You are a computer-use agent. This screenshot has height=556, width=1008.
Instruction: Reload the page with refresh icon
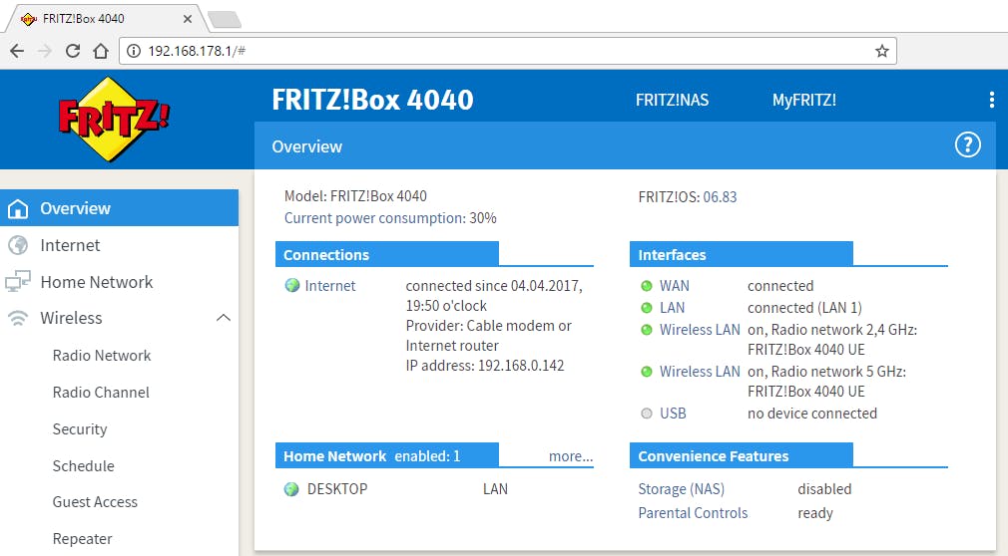tap(73, 51)
